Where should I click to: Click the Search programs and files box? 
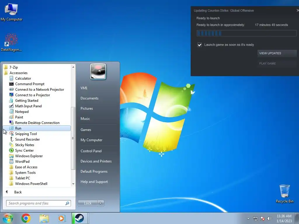point(38,203)
